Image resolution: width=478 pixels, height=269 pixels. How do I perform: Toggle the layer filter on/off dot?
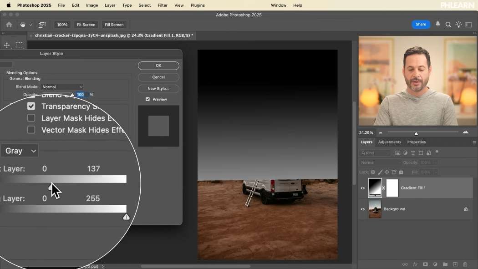(437, 152)
